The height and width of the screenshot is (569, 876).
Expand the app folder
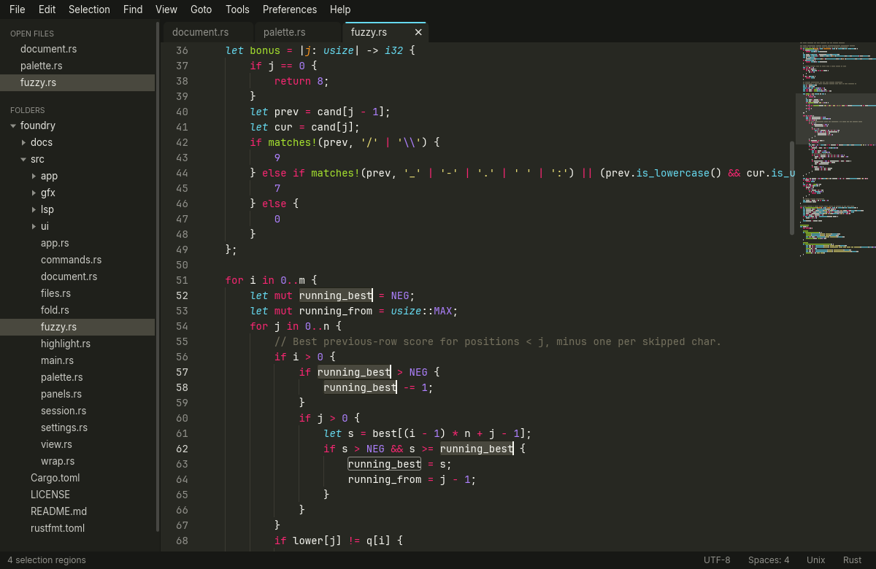[34, 176]
